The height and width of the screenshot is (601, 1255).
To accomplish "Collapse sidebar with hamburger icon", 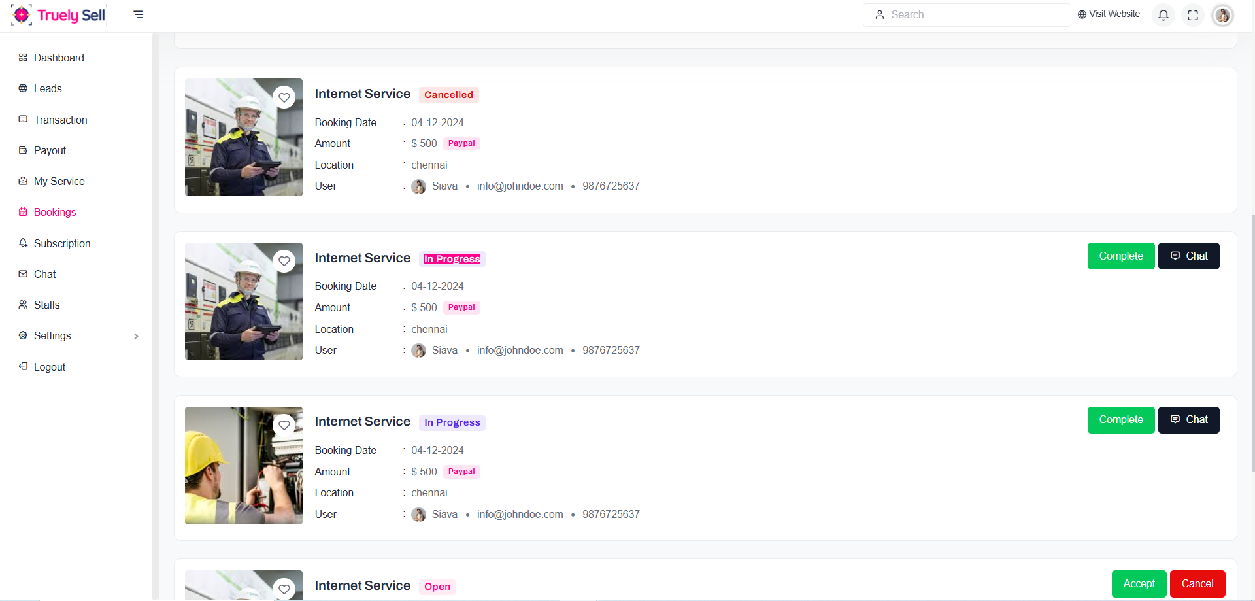I will tap(139, 14).
